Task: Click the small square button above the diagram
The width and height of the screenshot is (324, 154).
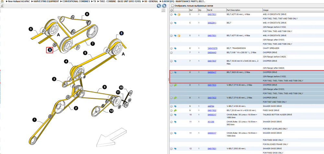Action: [x=163, y=10]
